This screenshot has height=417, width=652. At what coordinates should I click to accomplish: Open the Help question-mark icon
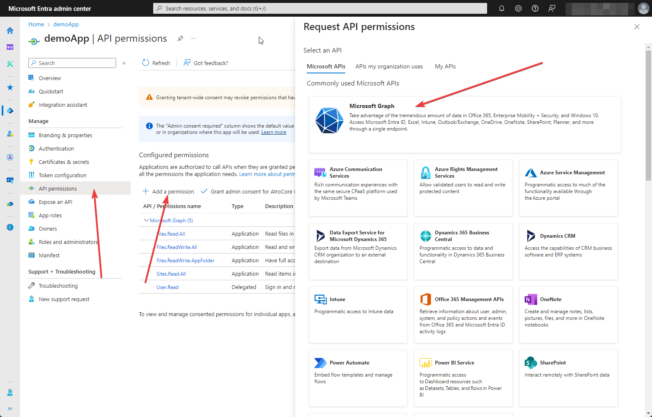coord(535,8)
